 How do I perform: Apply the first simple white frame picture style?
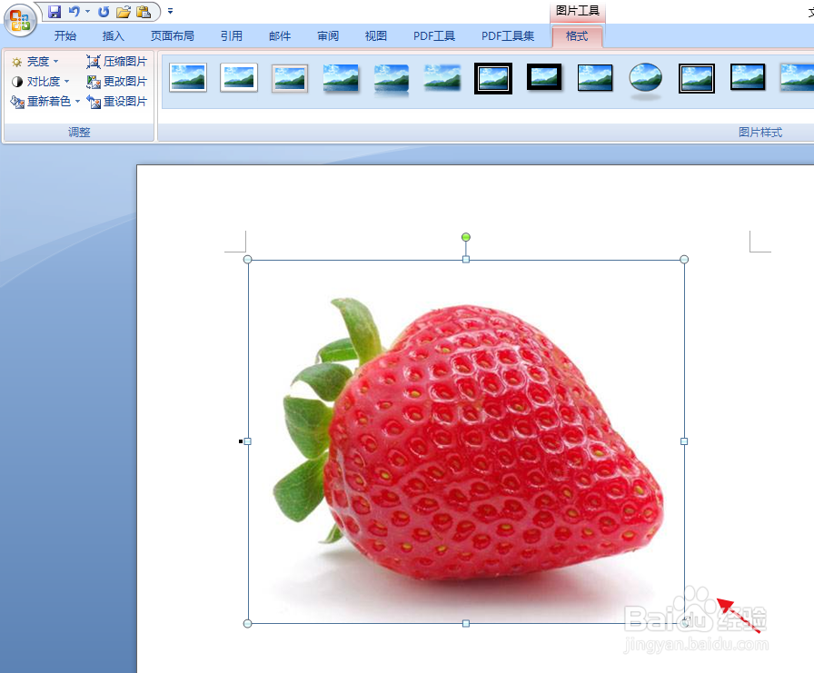point(188,78)
